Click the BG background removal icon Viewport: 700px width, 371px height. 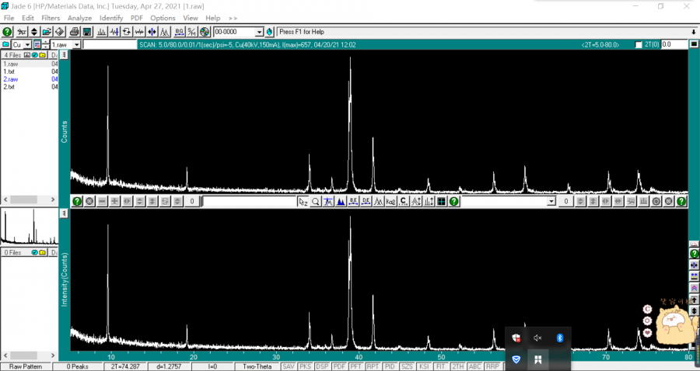click(x=180, y=32)
